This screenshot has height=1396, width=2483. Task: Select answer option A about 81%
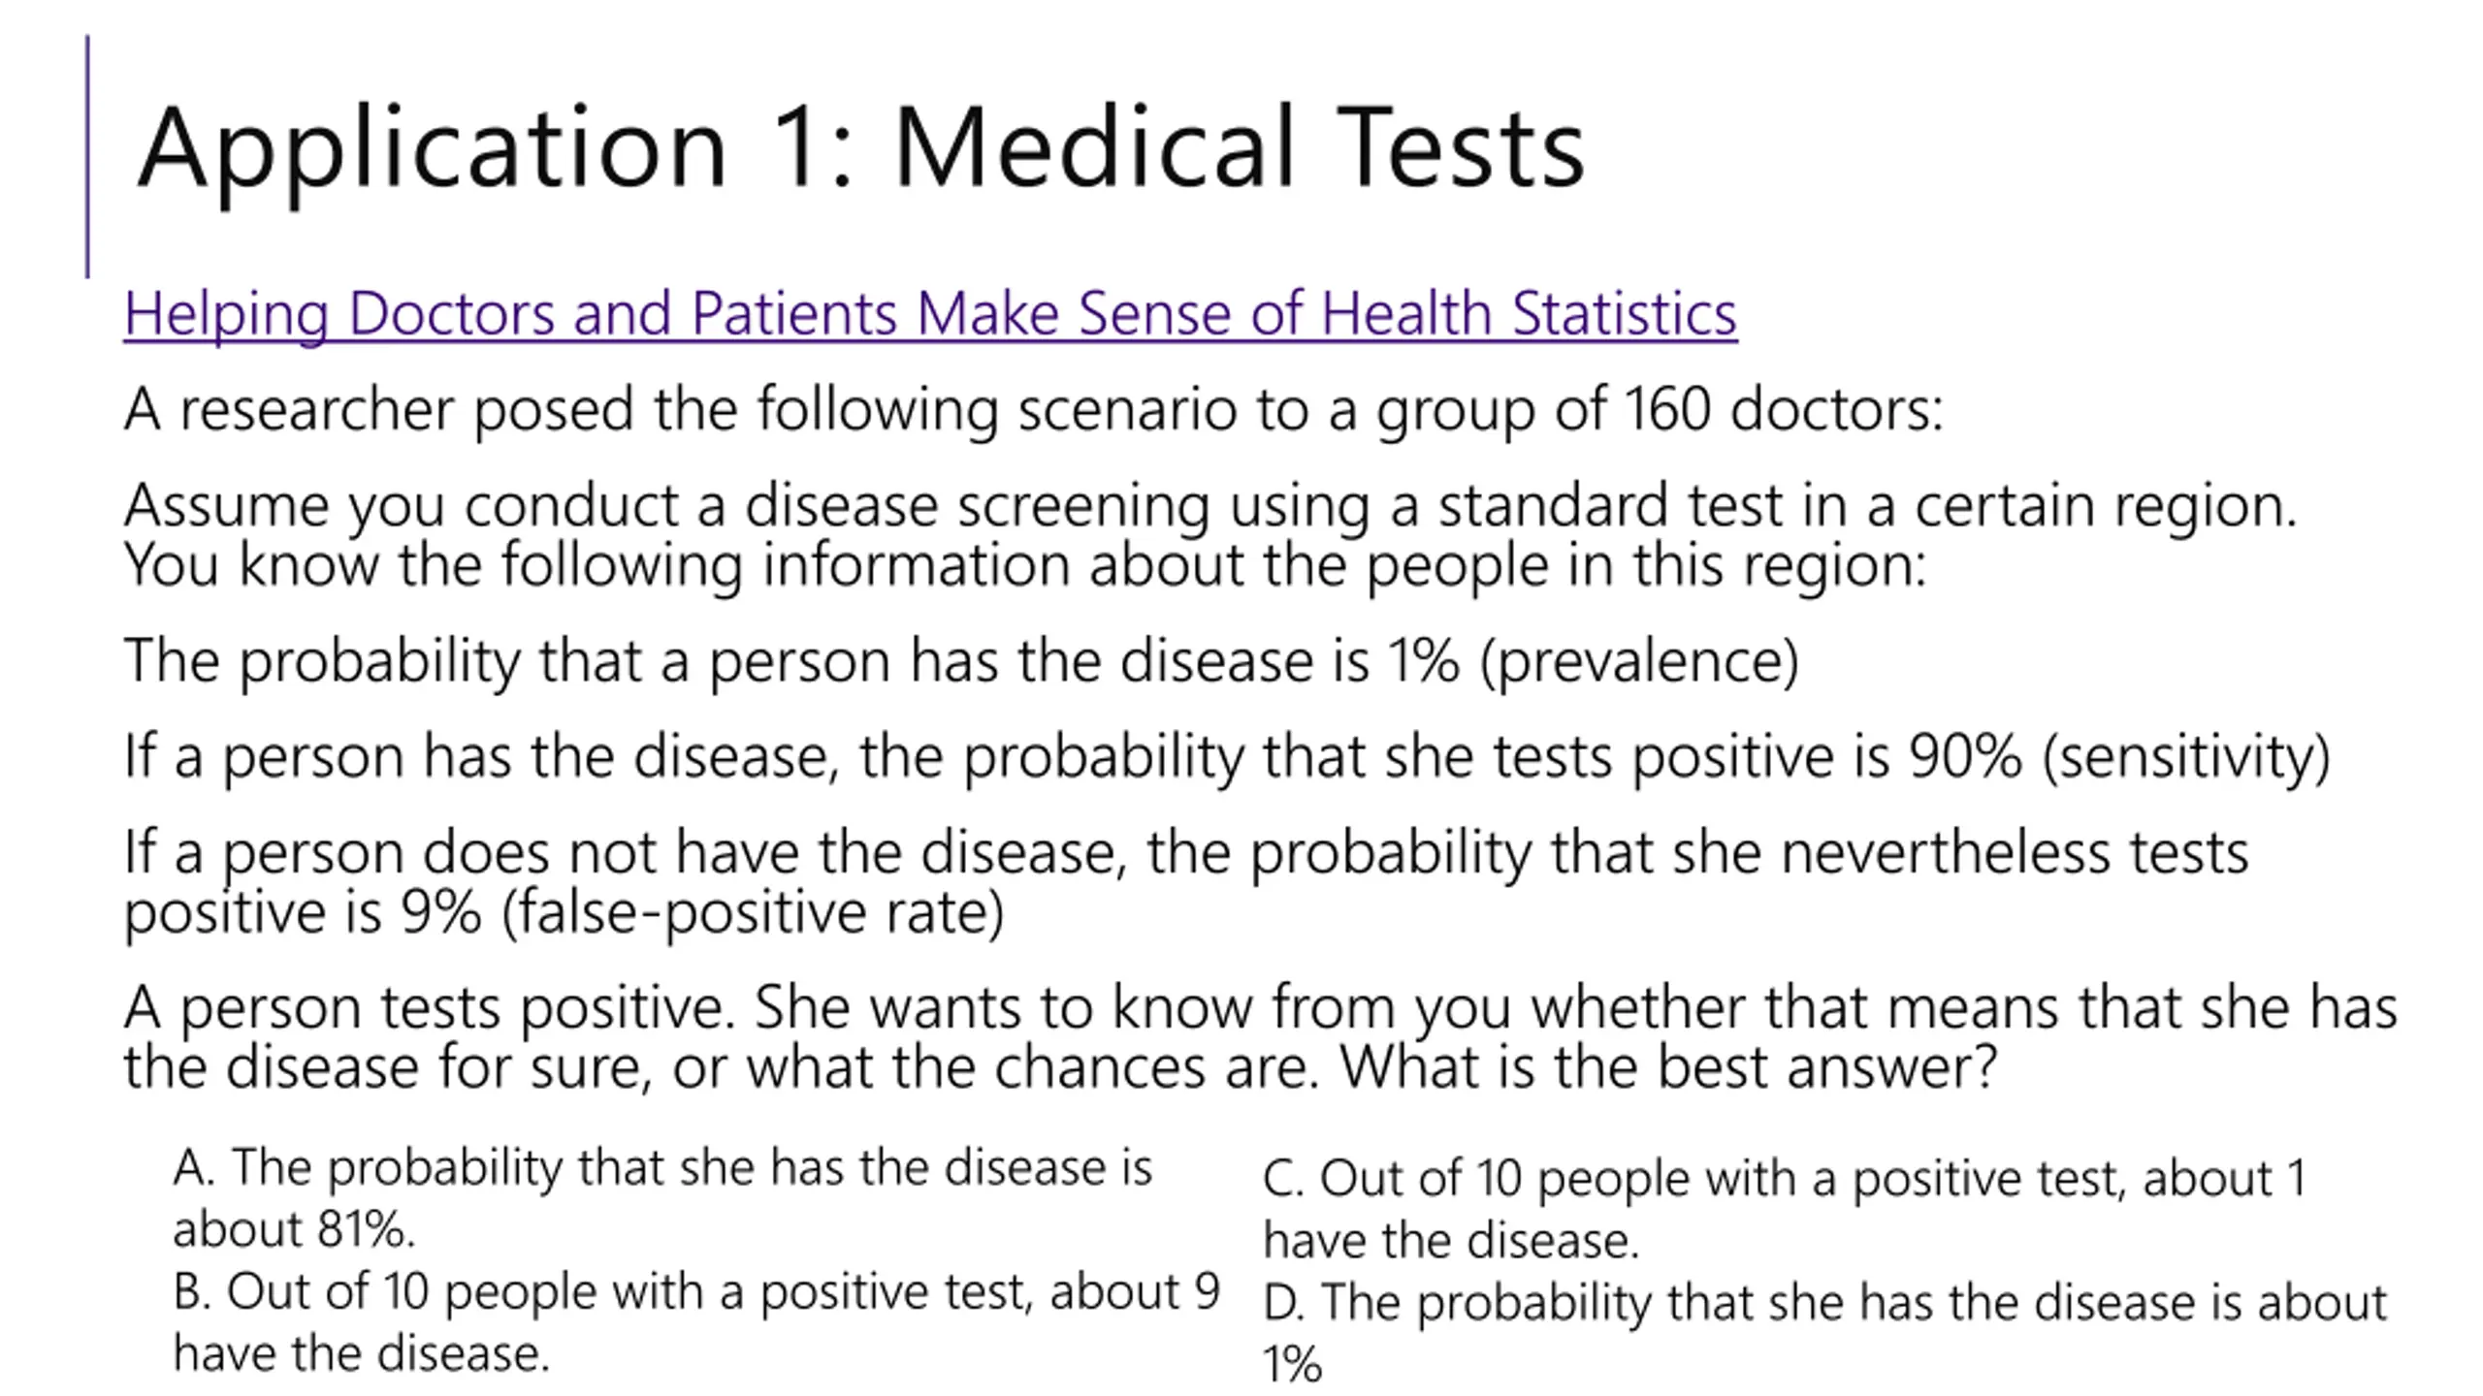(661, 1197)
